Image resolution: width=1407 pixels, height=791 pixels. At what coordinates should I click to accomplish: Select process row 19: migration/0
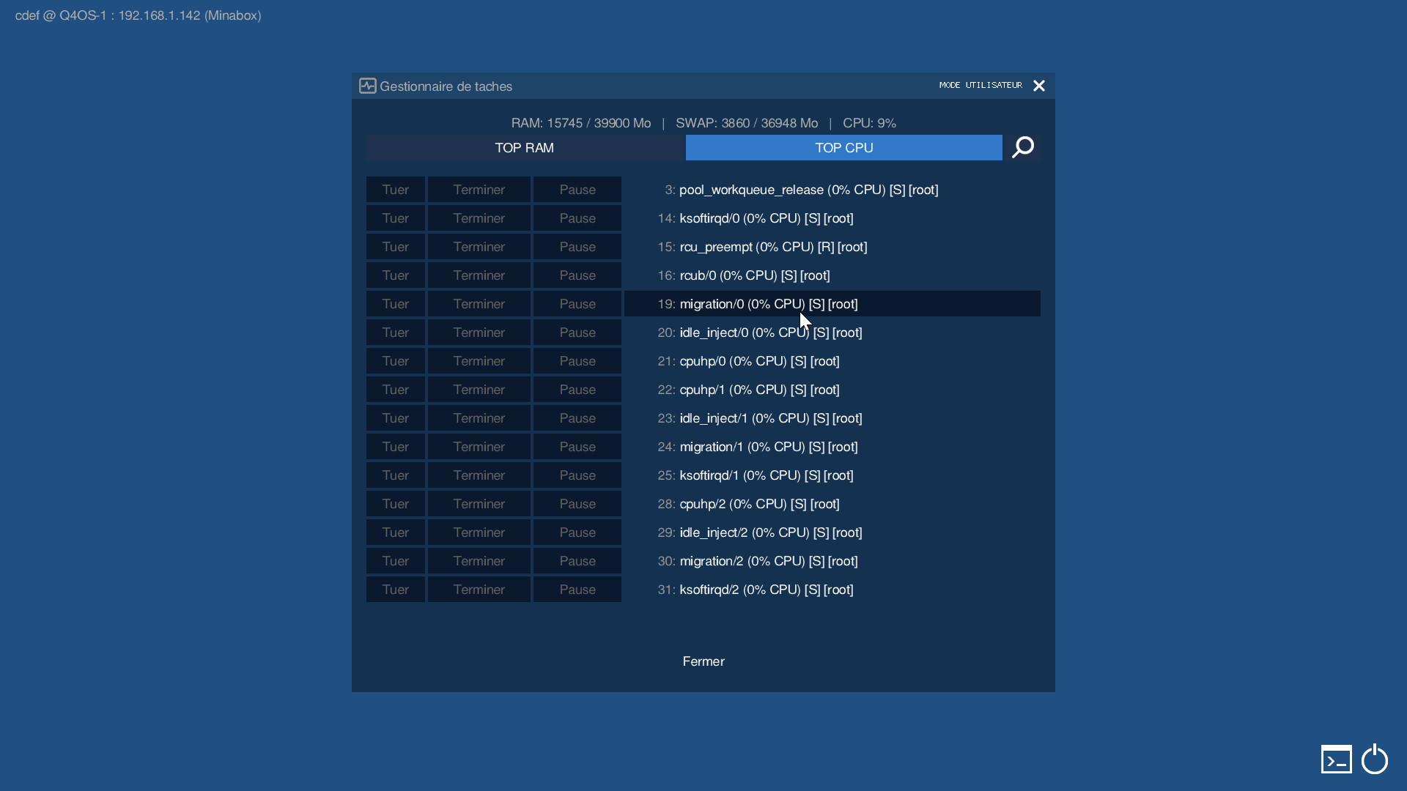pyautogui.click(x=832, y=304)
